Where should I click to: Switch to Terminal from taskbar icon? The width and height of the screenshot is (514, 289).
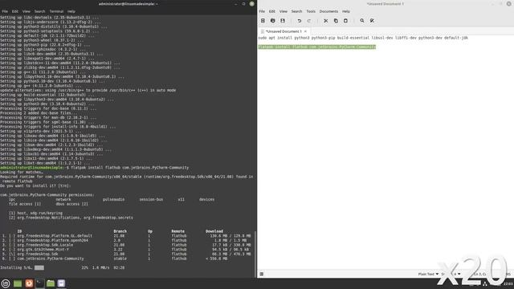pyautogui.click(x=39, y=283)
